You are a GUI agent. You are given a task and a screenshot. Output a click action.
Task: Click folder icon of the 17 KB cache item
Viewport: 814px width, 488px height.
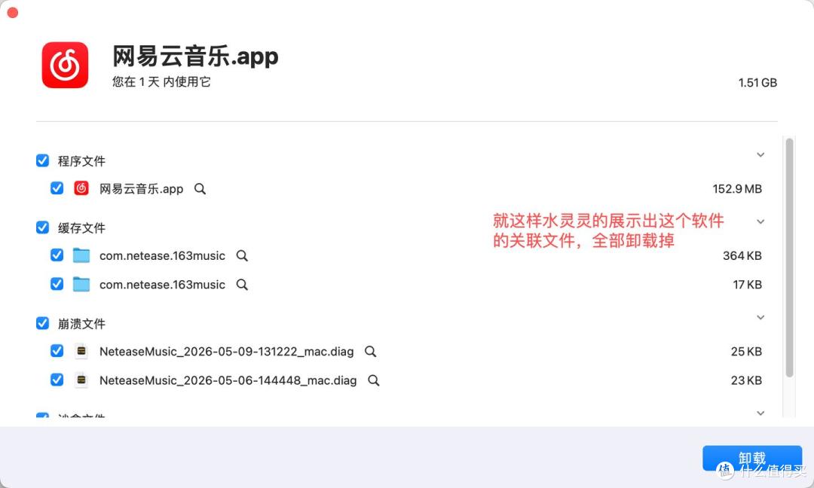click(x=81, y=284)
